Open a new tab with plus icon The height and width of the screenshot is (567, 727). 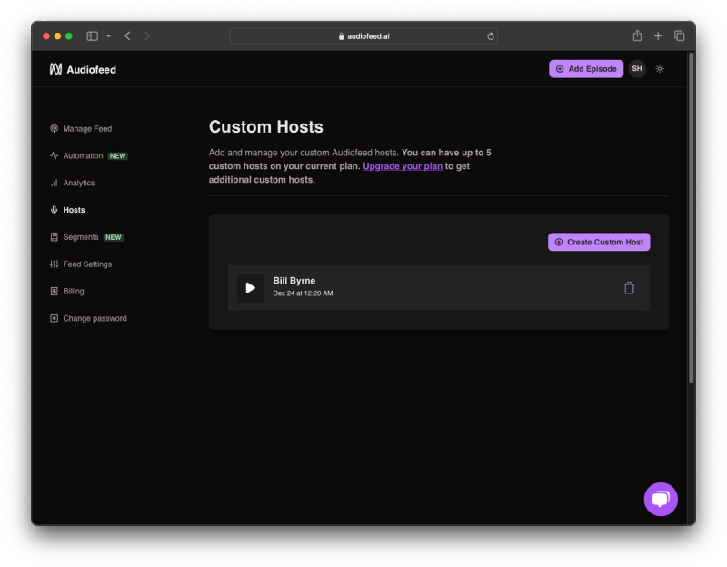click(x=658, y=35)
